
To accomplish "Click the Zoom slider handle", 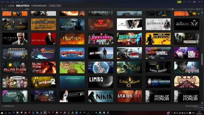I will point(173,9).
